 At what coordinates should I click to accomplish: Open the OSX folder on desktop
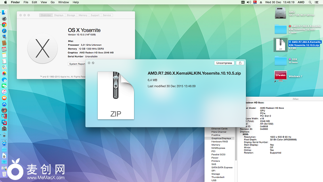point(280,60)
